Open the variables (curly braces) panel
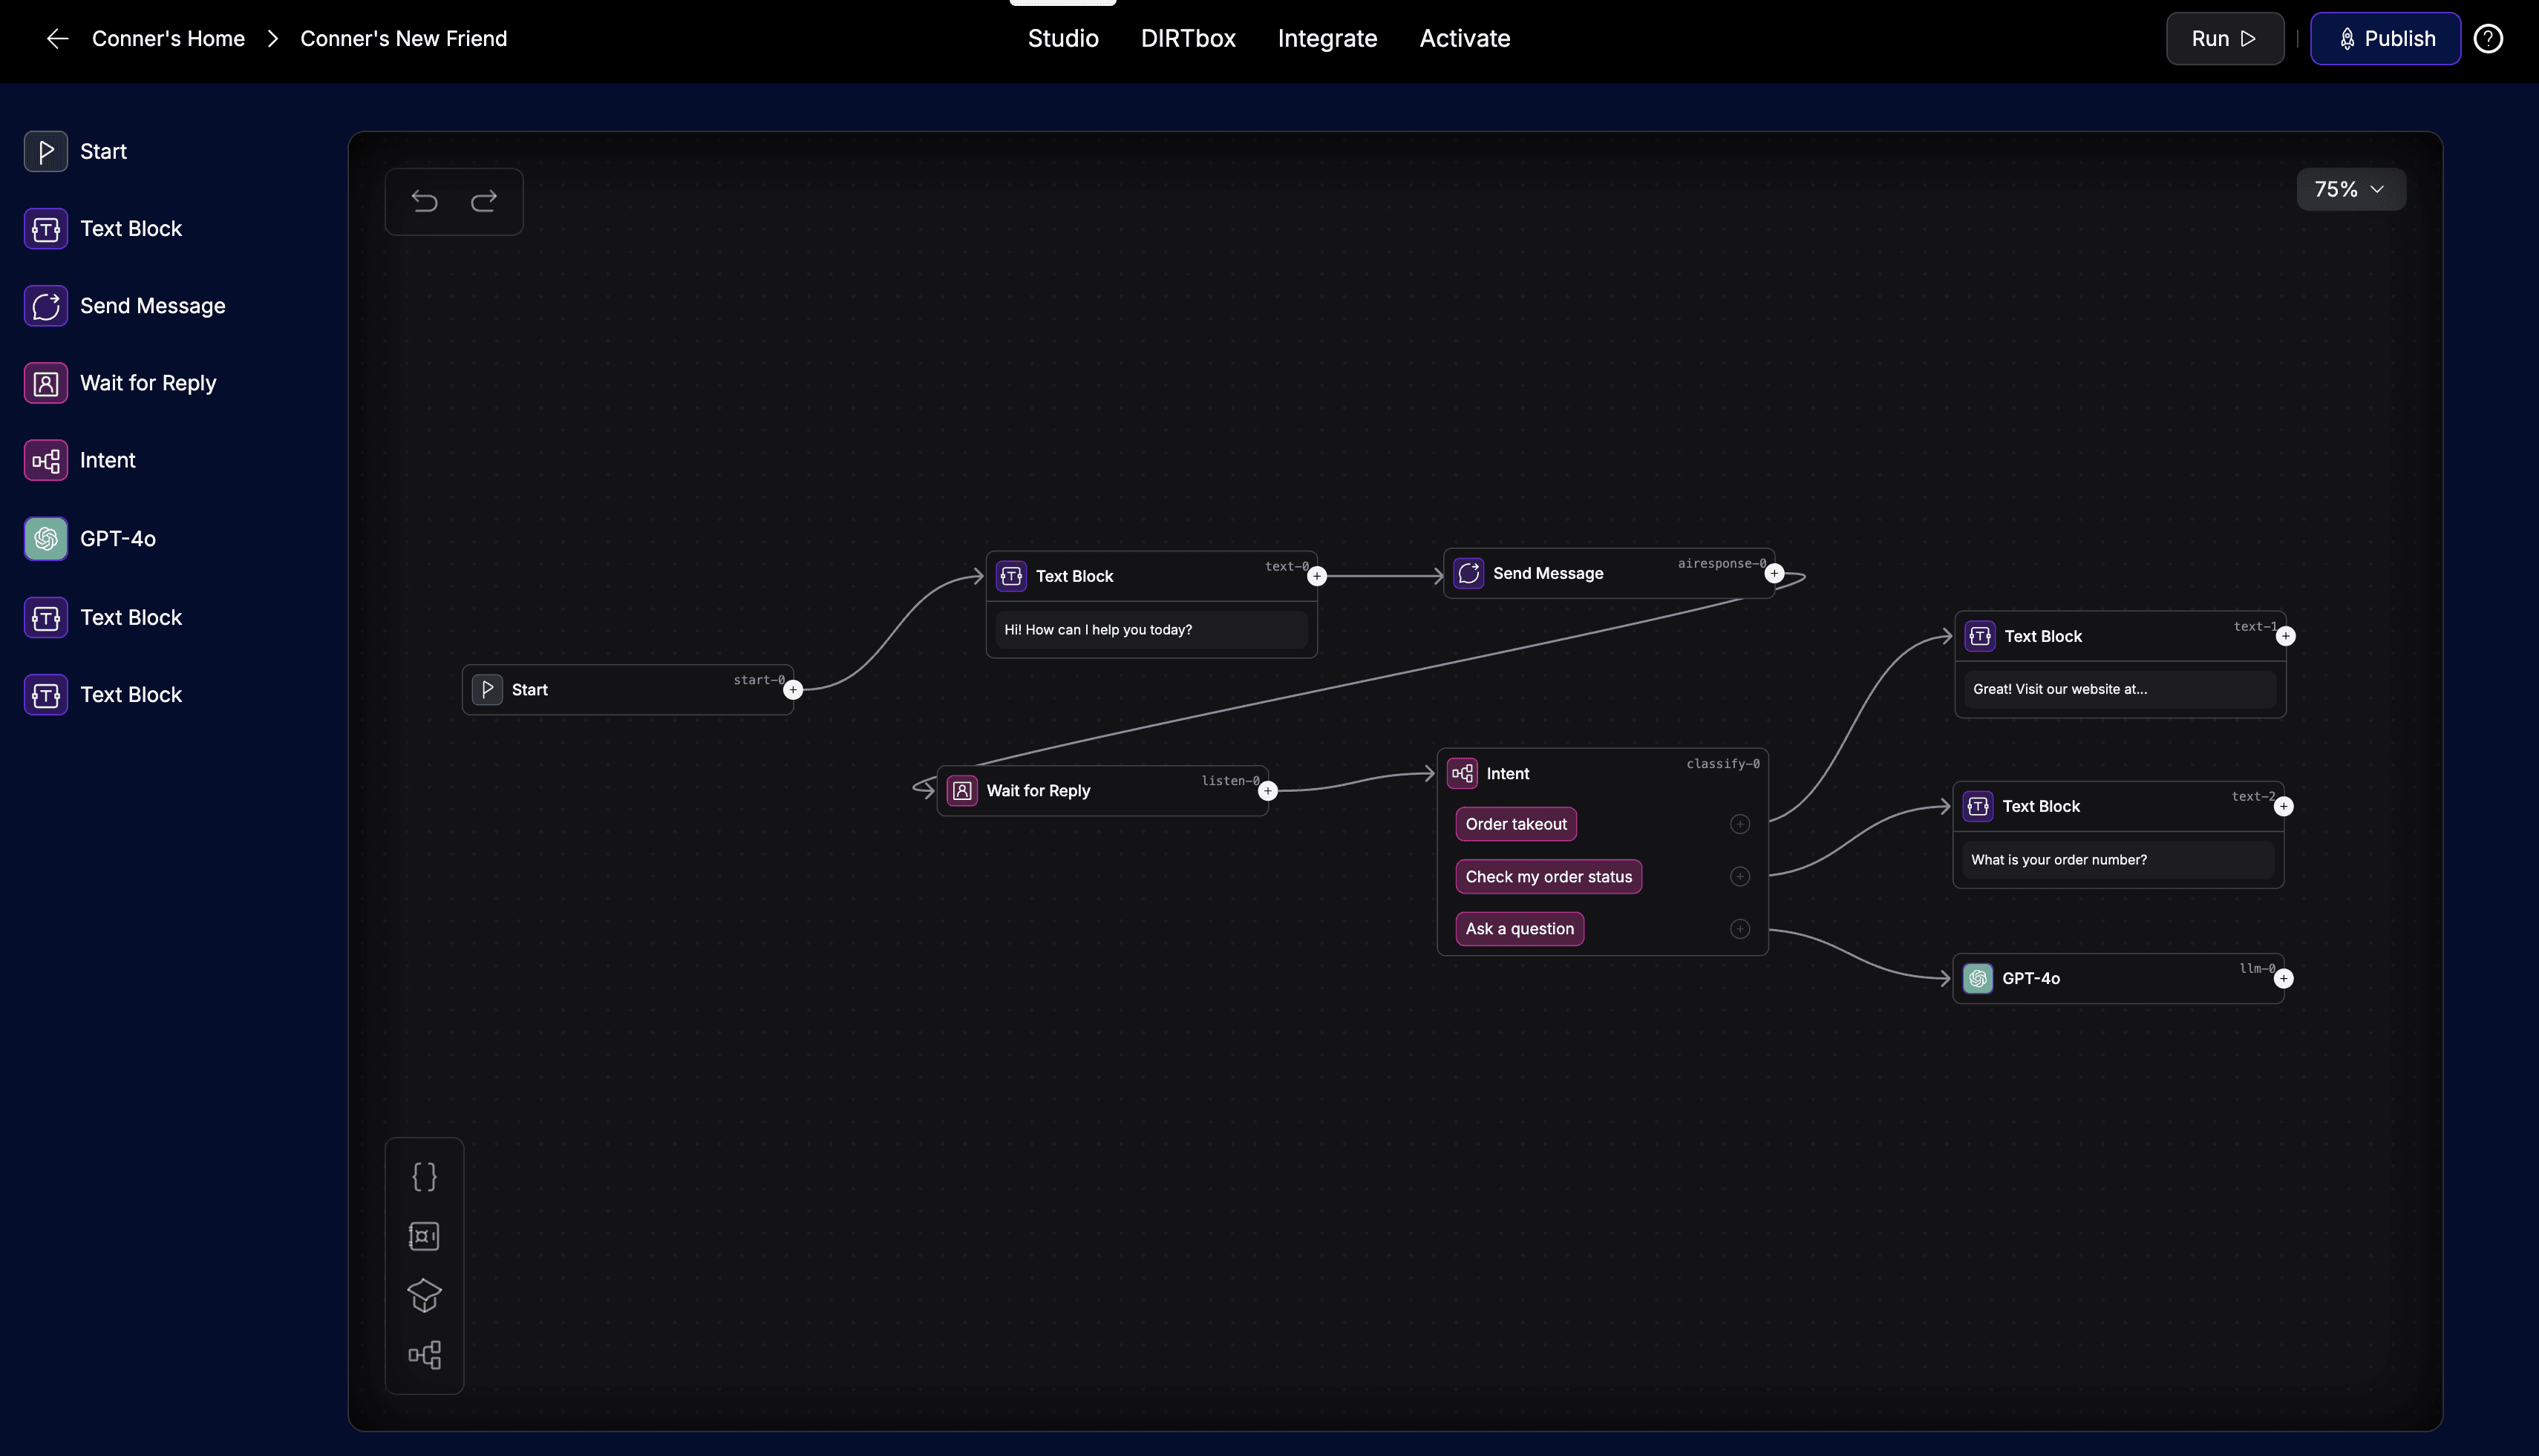Image resolution: width=2539 pixels, height=1456 pixels. coord(424,1176)
